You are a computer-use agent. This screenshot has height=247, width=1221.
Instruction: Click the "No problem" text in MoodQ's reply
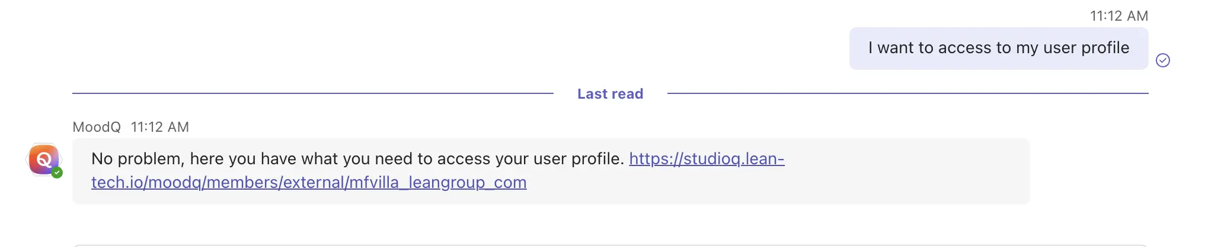click(137, 159)
